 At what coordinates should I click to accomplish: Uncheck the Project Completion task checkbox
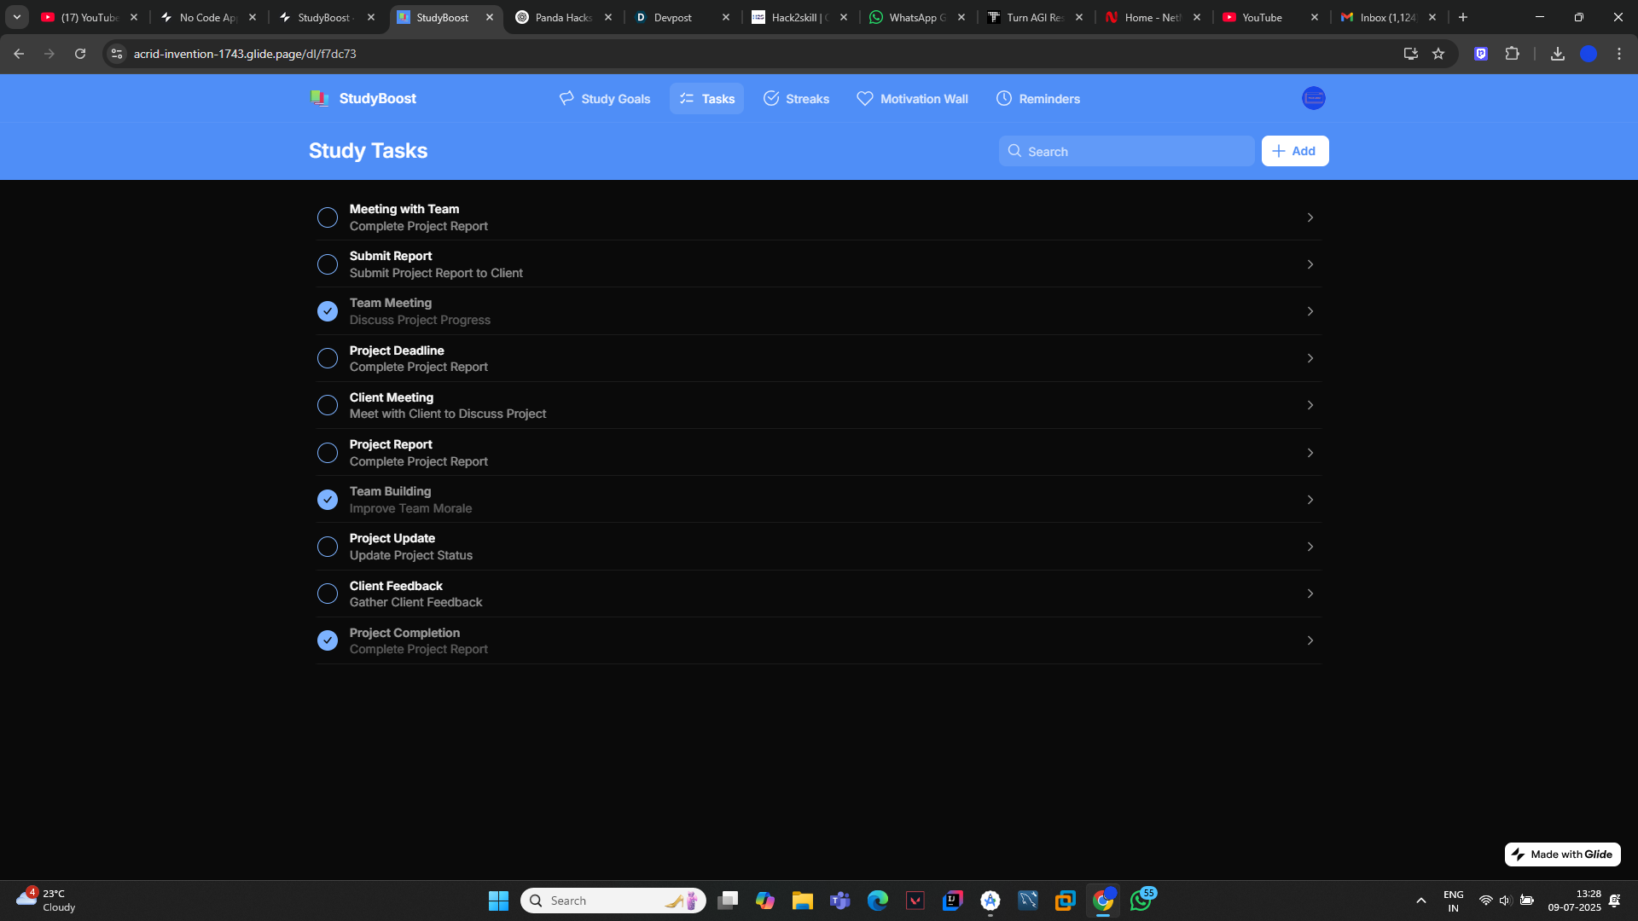[328, 640]
